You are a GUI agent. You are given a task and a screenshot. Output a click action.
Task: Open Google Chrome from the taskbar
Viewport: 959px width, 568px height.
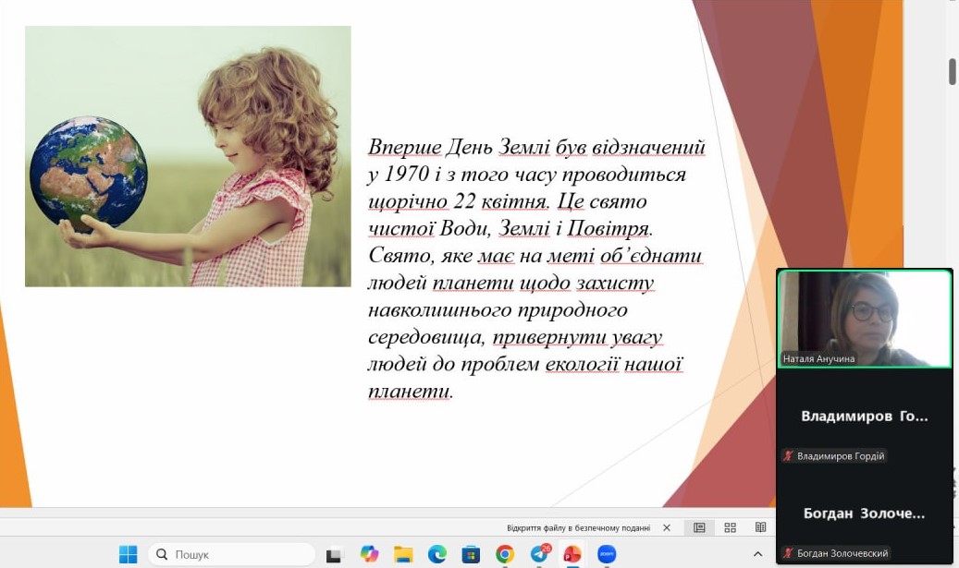coord(505,554)
